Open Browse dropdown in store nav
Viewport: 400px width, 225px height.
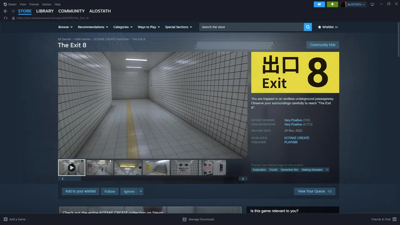click(65, 27)
